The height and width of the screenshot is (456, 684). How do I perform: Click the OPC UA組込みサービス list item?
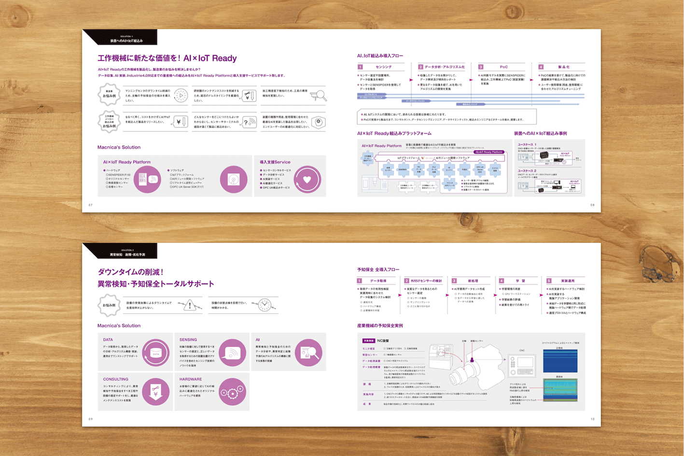click(275, 187)
